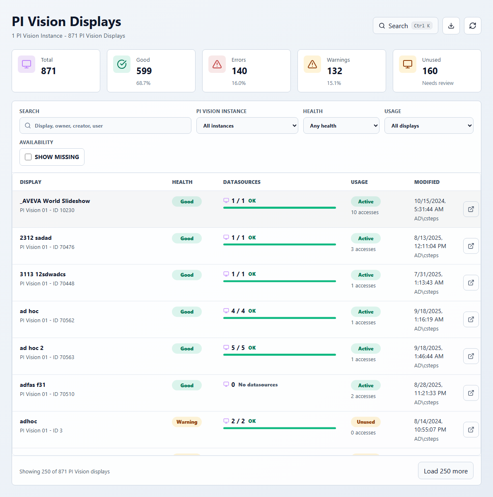The image size is (493, 497).
Task: Click Showing 250 of 871 PI Vision displays text
Action: click(x=65, y=471)
